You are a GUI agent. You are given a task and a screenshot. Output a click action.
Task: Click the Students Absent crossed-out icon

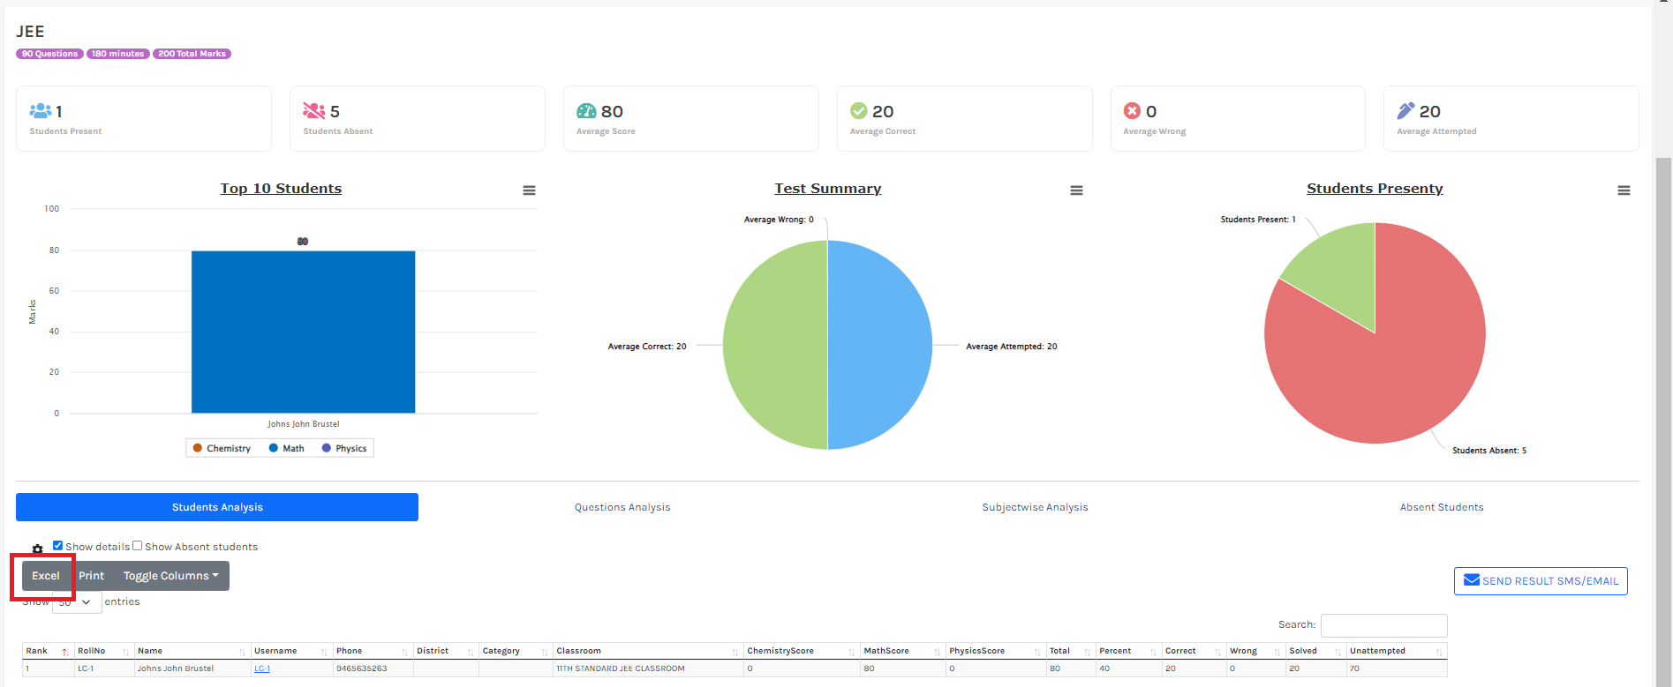coord(313,111)
